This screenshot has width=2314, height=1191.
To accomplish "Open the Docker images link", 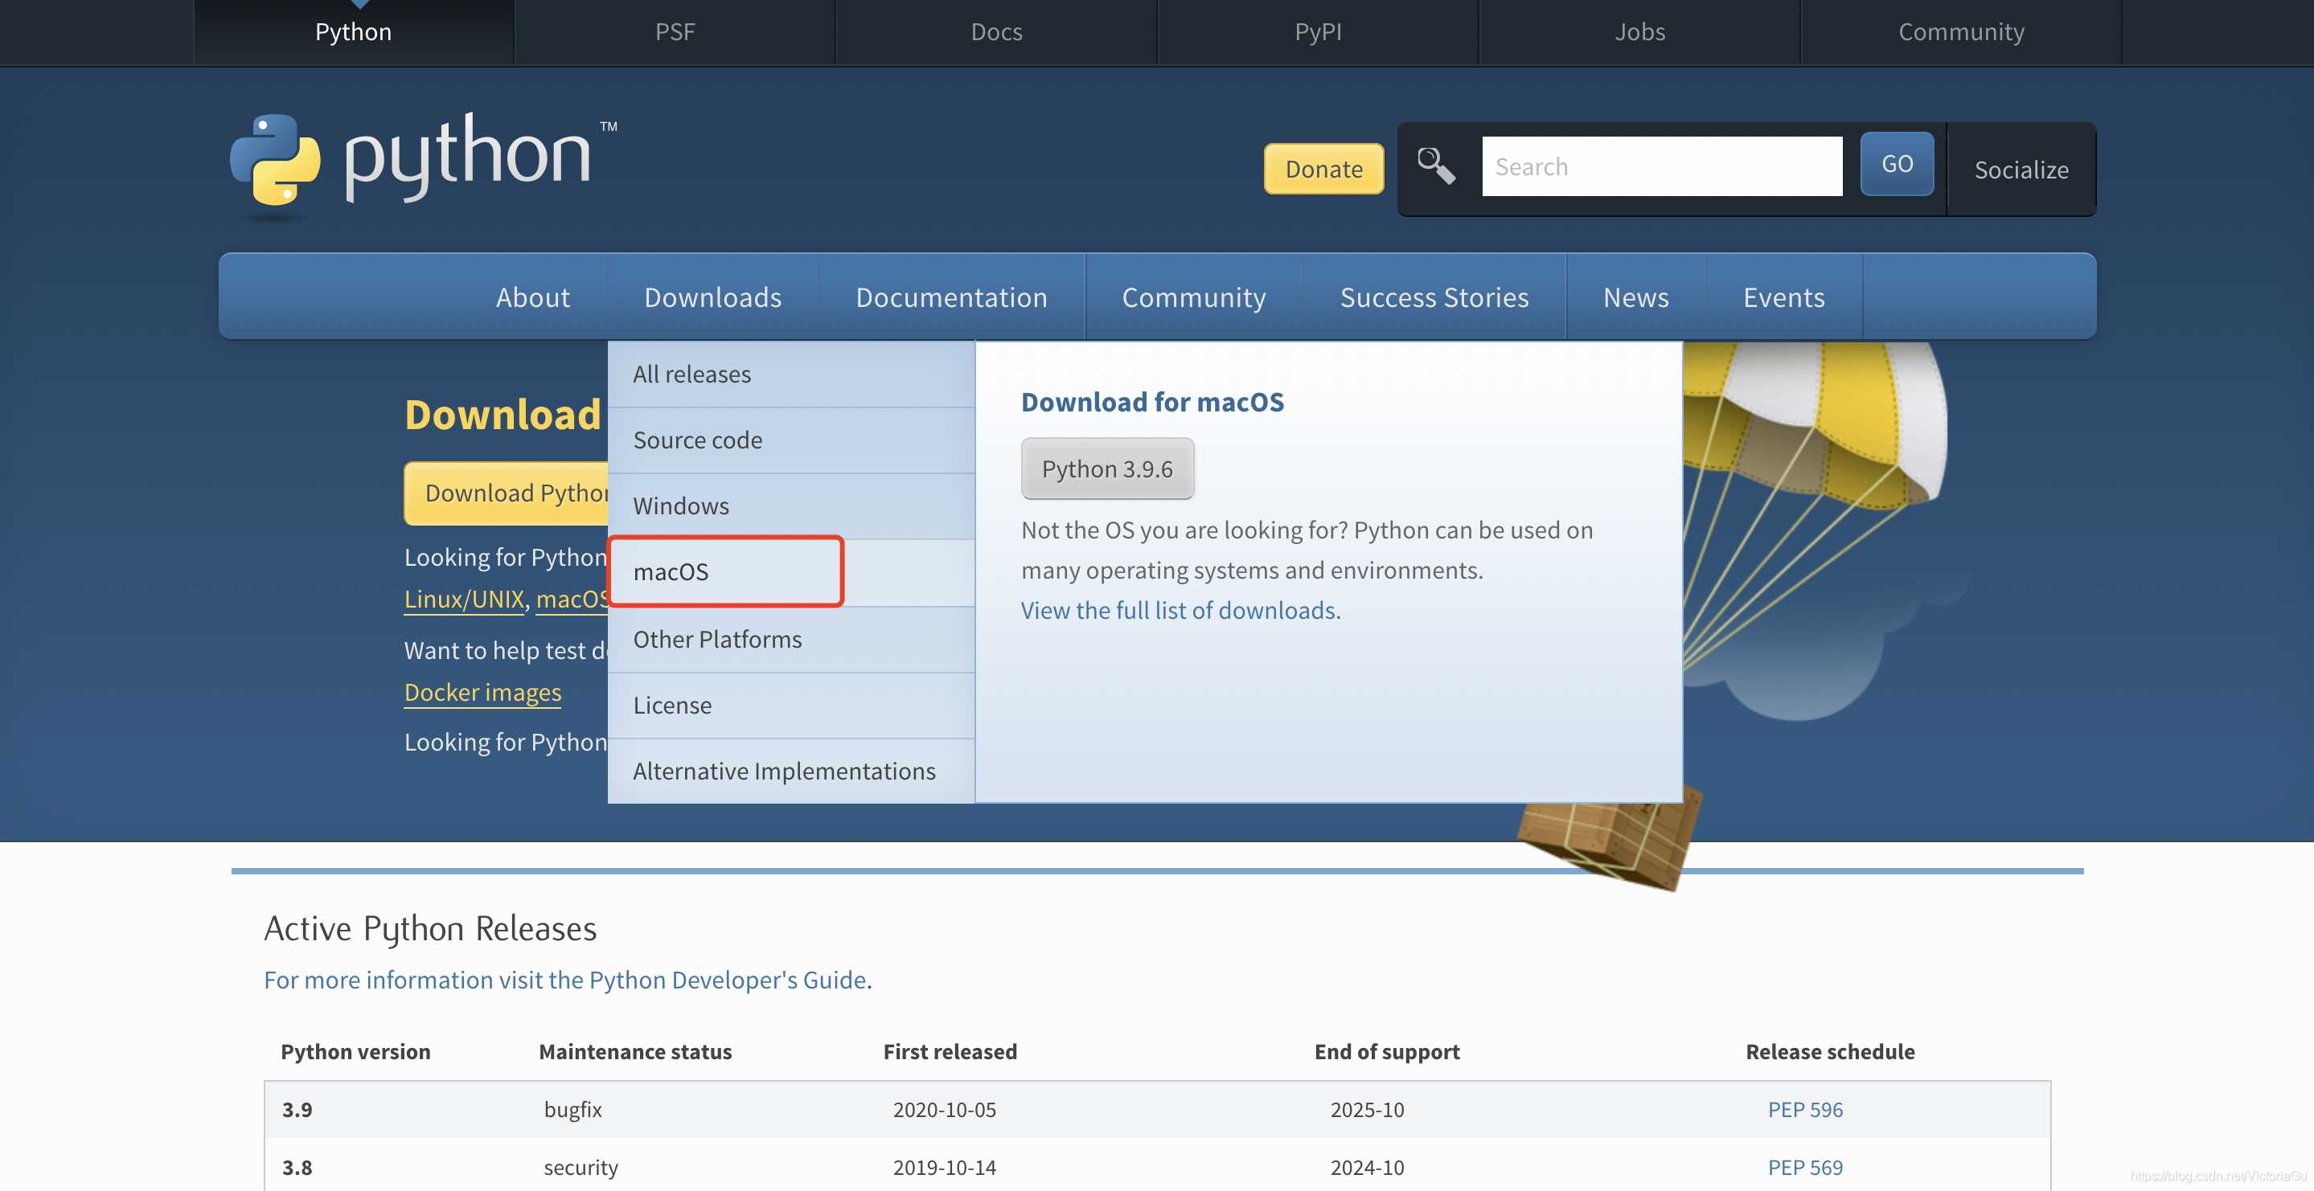I will 482,693.
